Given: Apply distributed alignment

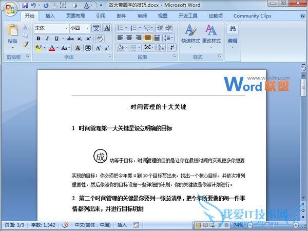Looking at the screenshot, I should click(x=157, y=37).
